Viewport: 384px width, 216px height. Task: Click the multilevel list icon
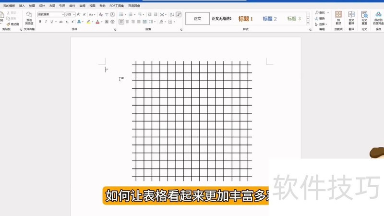(x=140, y=14)
